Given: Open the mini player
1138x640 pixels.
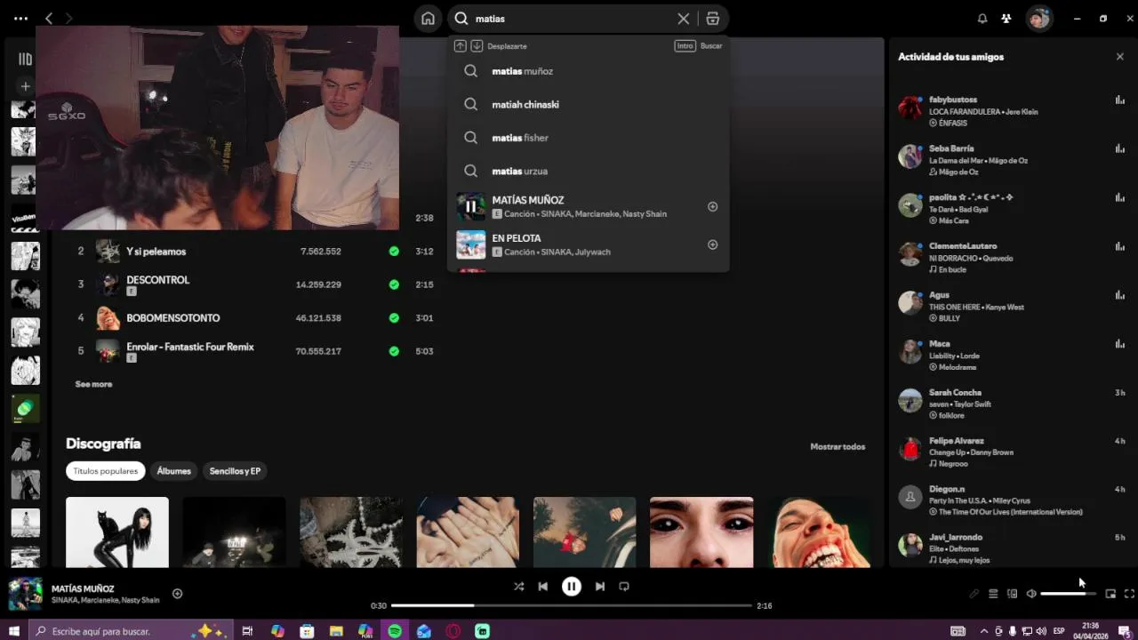Looking at the screenshot, I should click(1110, 594).
